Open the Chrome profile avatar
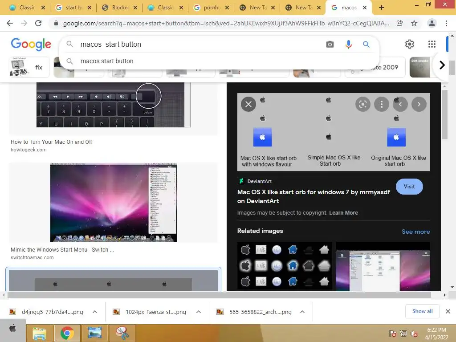This screenshot has width=456, height=342. pos(432,23)
